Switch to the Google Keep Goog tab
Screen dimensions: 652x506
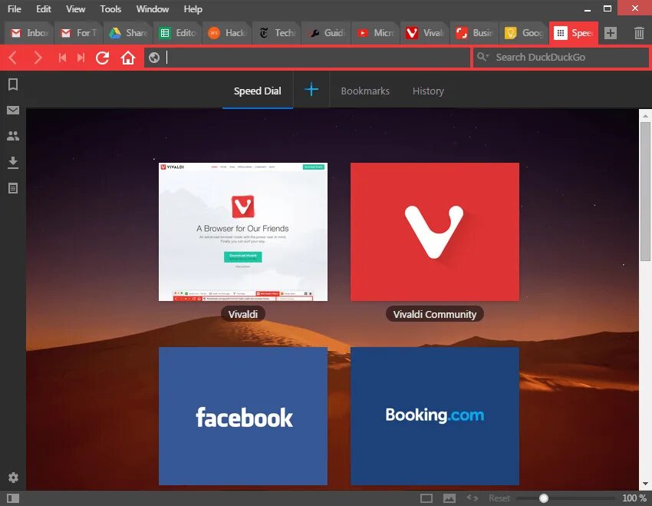click(524, 33)
